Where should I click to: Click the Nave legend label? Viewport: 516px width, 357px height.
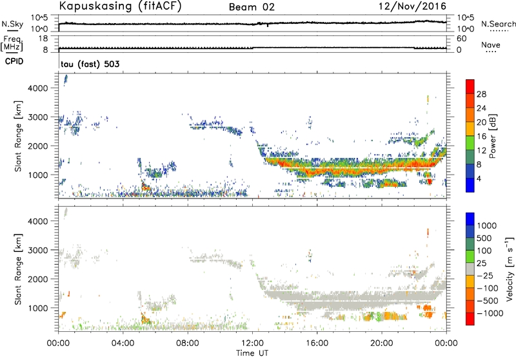490,44
